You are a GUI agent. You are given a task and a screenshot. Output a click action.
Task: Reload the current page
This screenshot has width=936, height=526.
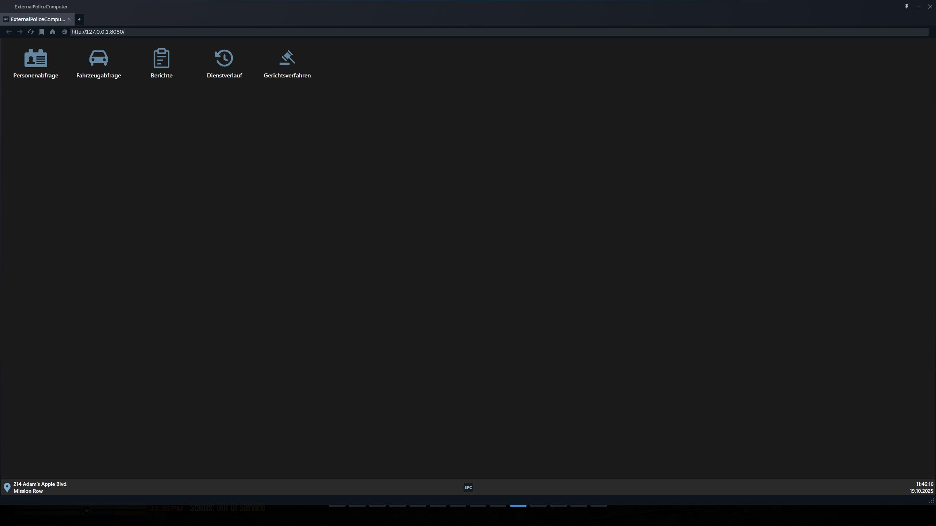[31, 32]
